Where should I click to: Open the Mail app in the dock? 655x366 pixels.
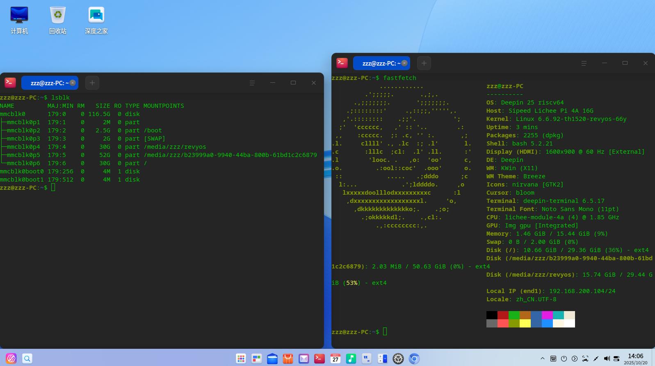coord(304,359)
